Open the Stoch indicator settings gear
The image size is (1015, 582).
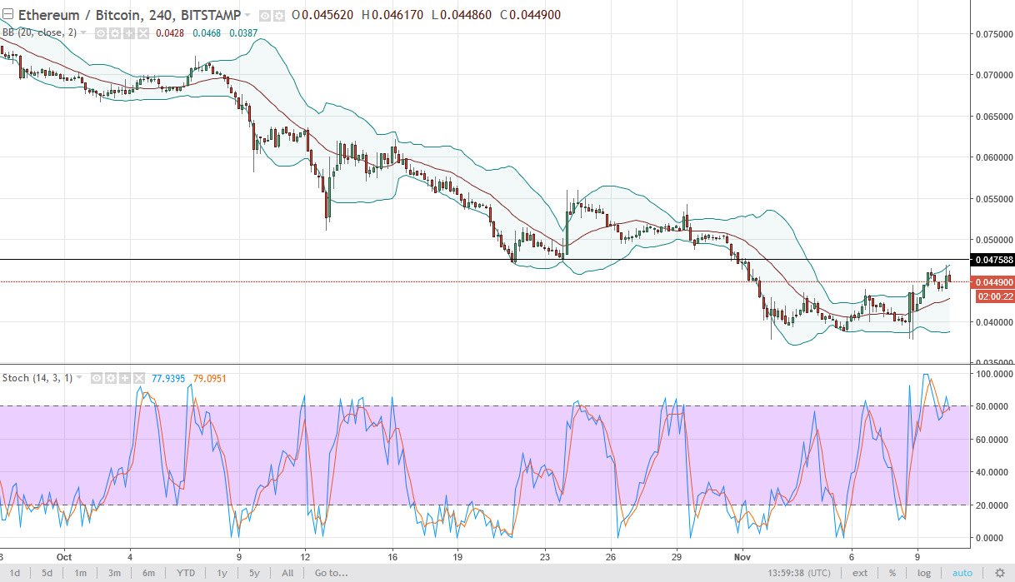[x=111, y=378]
